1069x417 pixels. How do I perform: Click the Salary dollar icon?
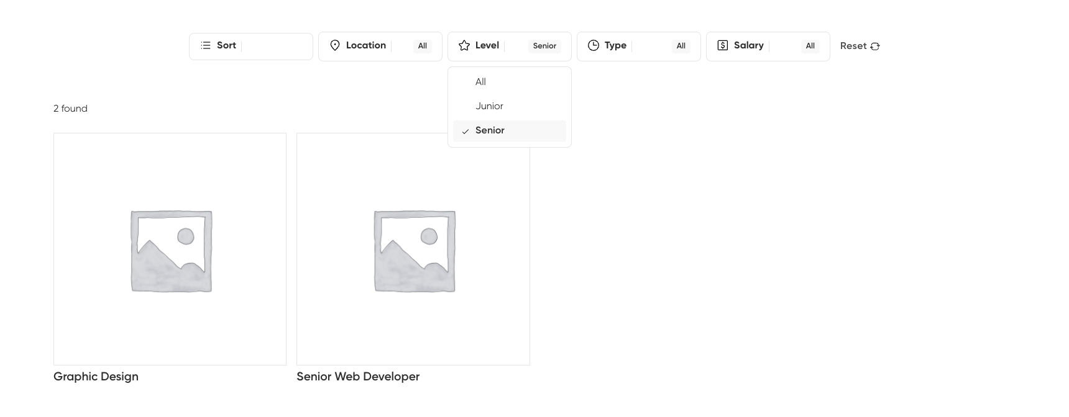click(722, 46)
